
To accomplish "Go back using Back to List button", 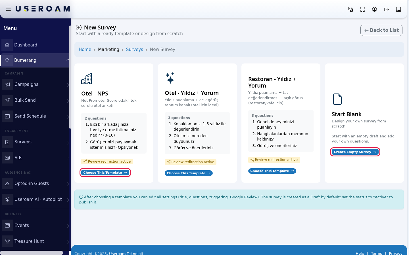I will (x=381, y=30).
